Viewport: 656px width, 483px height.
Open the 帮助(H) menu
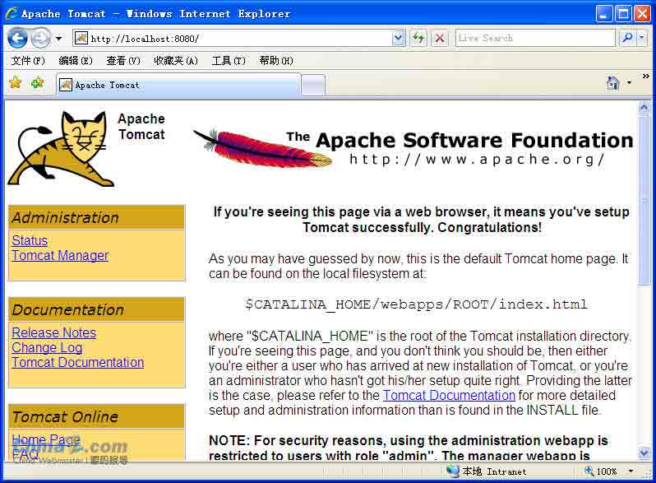point(276,61)
